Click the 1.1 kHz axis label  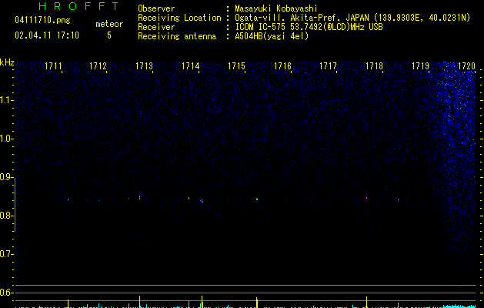click(6, 100)
